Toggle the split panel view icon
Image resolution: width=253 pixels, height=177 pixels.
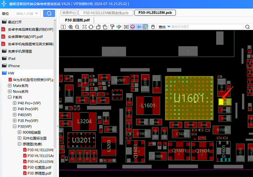tap(63, 27)
